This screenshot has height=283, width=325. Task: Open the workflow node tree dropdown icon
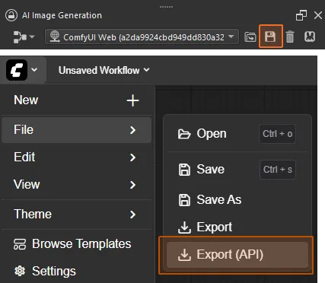[24, 37]
